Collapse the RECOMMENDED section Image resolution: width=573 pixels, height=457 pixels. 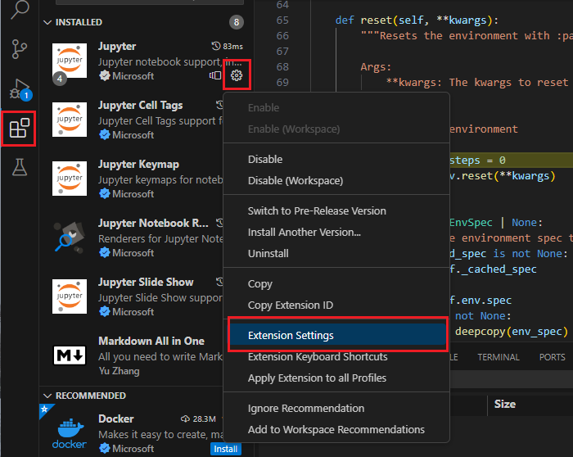tap(47, 396)
